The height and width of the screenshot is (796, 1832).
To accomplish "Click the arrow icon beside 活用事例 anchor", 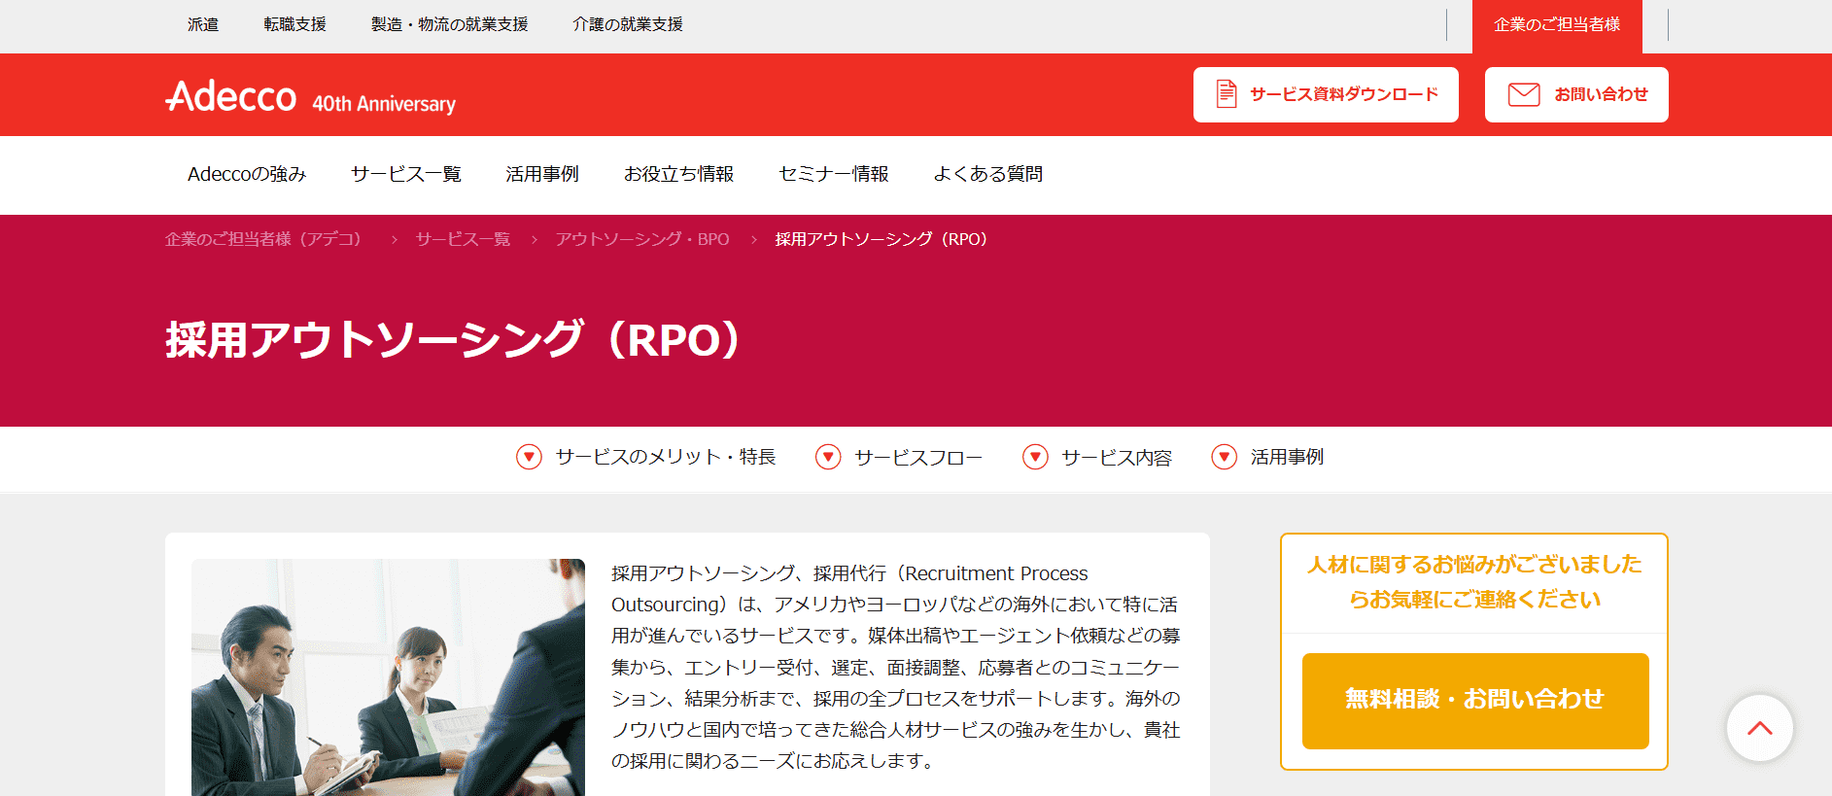I will 1225,457.
